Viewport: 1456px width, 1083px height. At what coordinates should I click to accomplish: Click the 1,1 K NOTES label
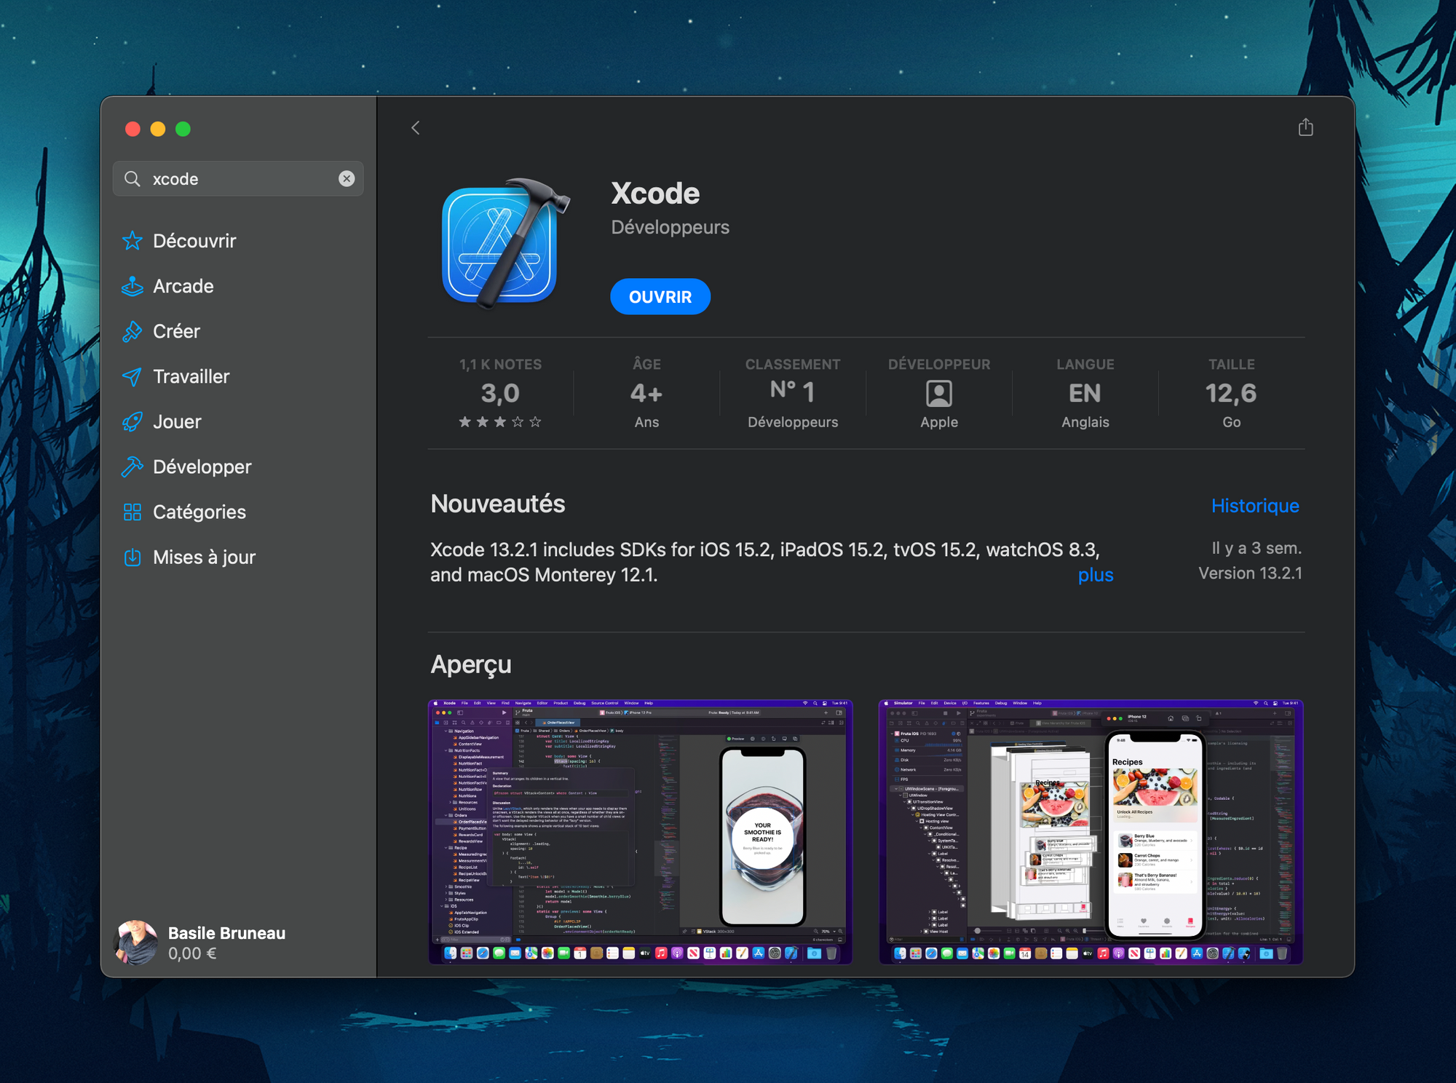(x=500, y=364)
